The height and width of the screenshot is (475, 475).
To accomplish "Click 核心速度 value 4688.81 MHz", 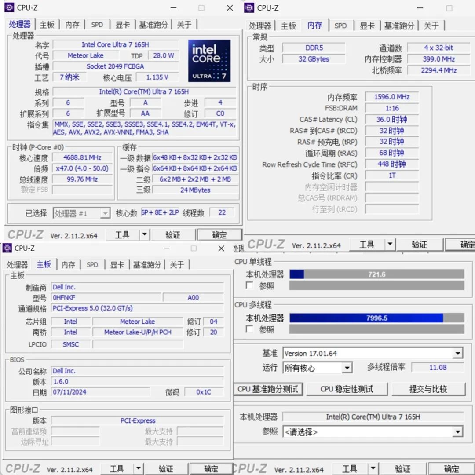I will [x=82, y=157].
